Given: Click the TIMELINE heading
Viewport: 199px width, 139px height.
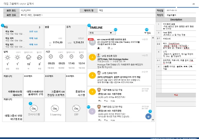Looking at the screenshot, I should (96, 28).
